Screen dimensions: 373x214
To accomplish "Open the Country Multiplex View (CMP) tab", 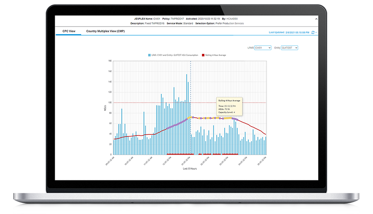I will [105, 32].
